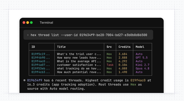Click the yellow minimize window dot
184x101 pixels.
coord(28,22)
